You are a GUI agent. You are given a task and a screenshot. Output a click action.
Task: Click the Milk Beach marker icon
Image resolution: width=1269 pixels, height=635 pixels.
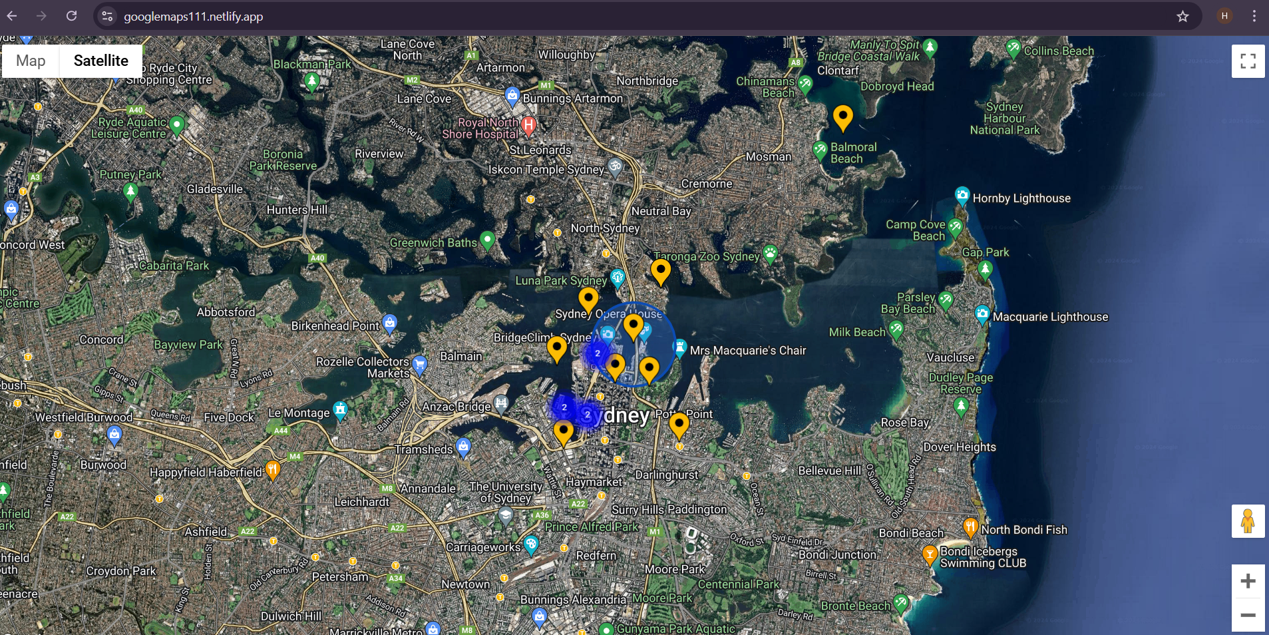[x=896, y=329]
